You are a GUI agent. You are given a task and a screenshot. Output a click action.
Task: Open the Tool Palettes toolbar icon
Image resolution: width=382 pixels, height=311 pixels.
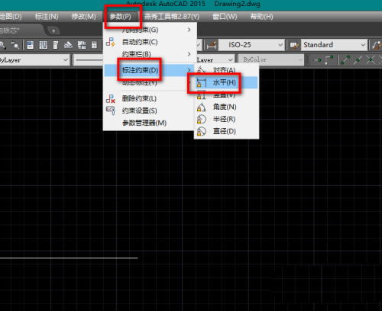pyautogui.click(x=56, y=45)
